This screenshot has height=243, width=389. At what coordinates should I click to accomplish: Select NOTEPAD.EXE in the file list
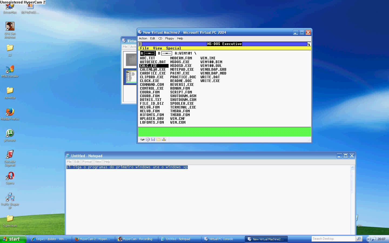click(182, 69)
